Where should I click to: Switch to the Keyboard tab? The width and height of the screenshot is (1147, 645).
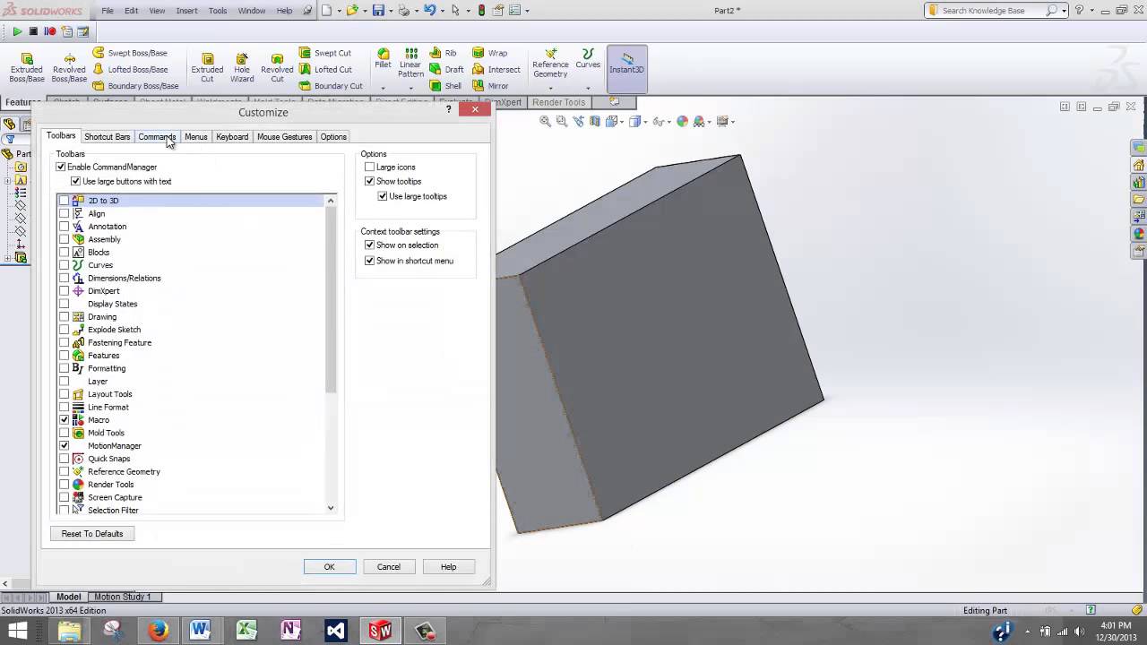[x=232, y=136]
